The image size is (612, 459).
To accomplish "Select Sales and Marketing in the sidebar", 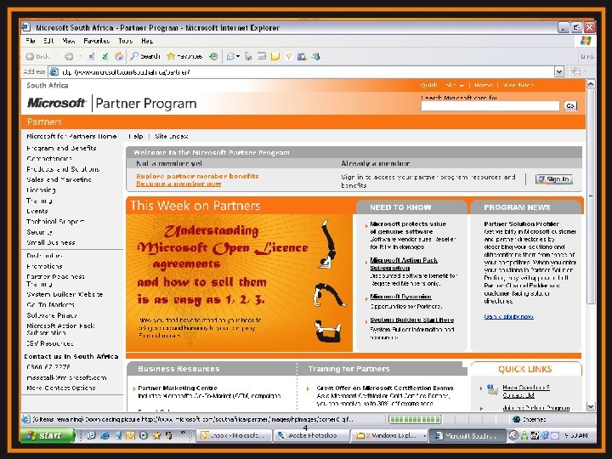I will [59, 179].
